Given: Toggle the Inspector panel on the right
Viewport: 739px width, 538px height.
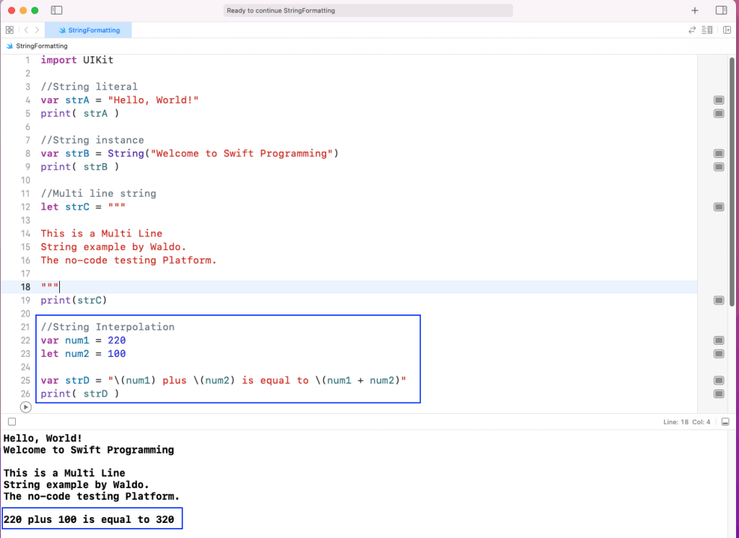Looking at the screenshot, I should 721,11.
